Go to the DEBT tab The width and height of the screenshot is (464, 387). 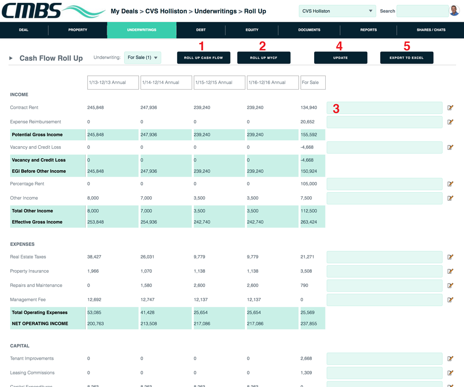(x=200, y=30)
